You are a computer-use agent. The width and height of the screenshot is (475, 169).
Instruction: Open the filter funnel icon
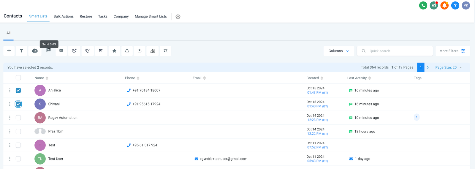point(21,51)
